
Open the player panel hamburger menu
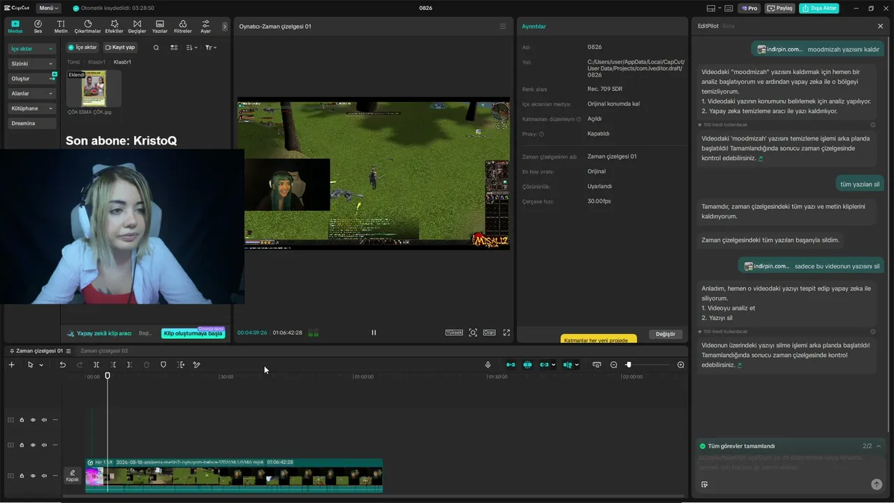click(503, 27)
